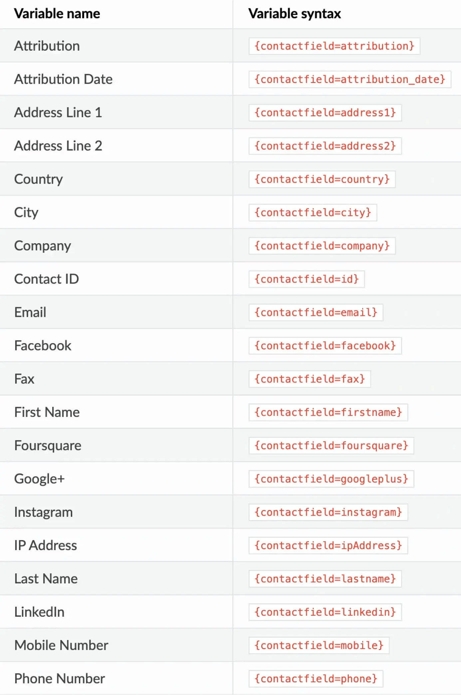The image size is (461, 695).
Task: Click the {contactfield=address1} code box
Action: click(x=325, y=113)
